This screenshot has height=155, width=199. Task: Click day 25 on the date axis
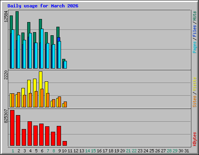click(x=152, y=151)
